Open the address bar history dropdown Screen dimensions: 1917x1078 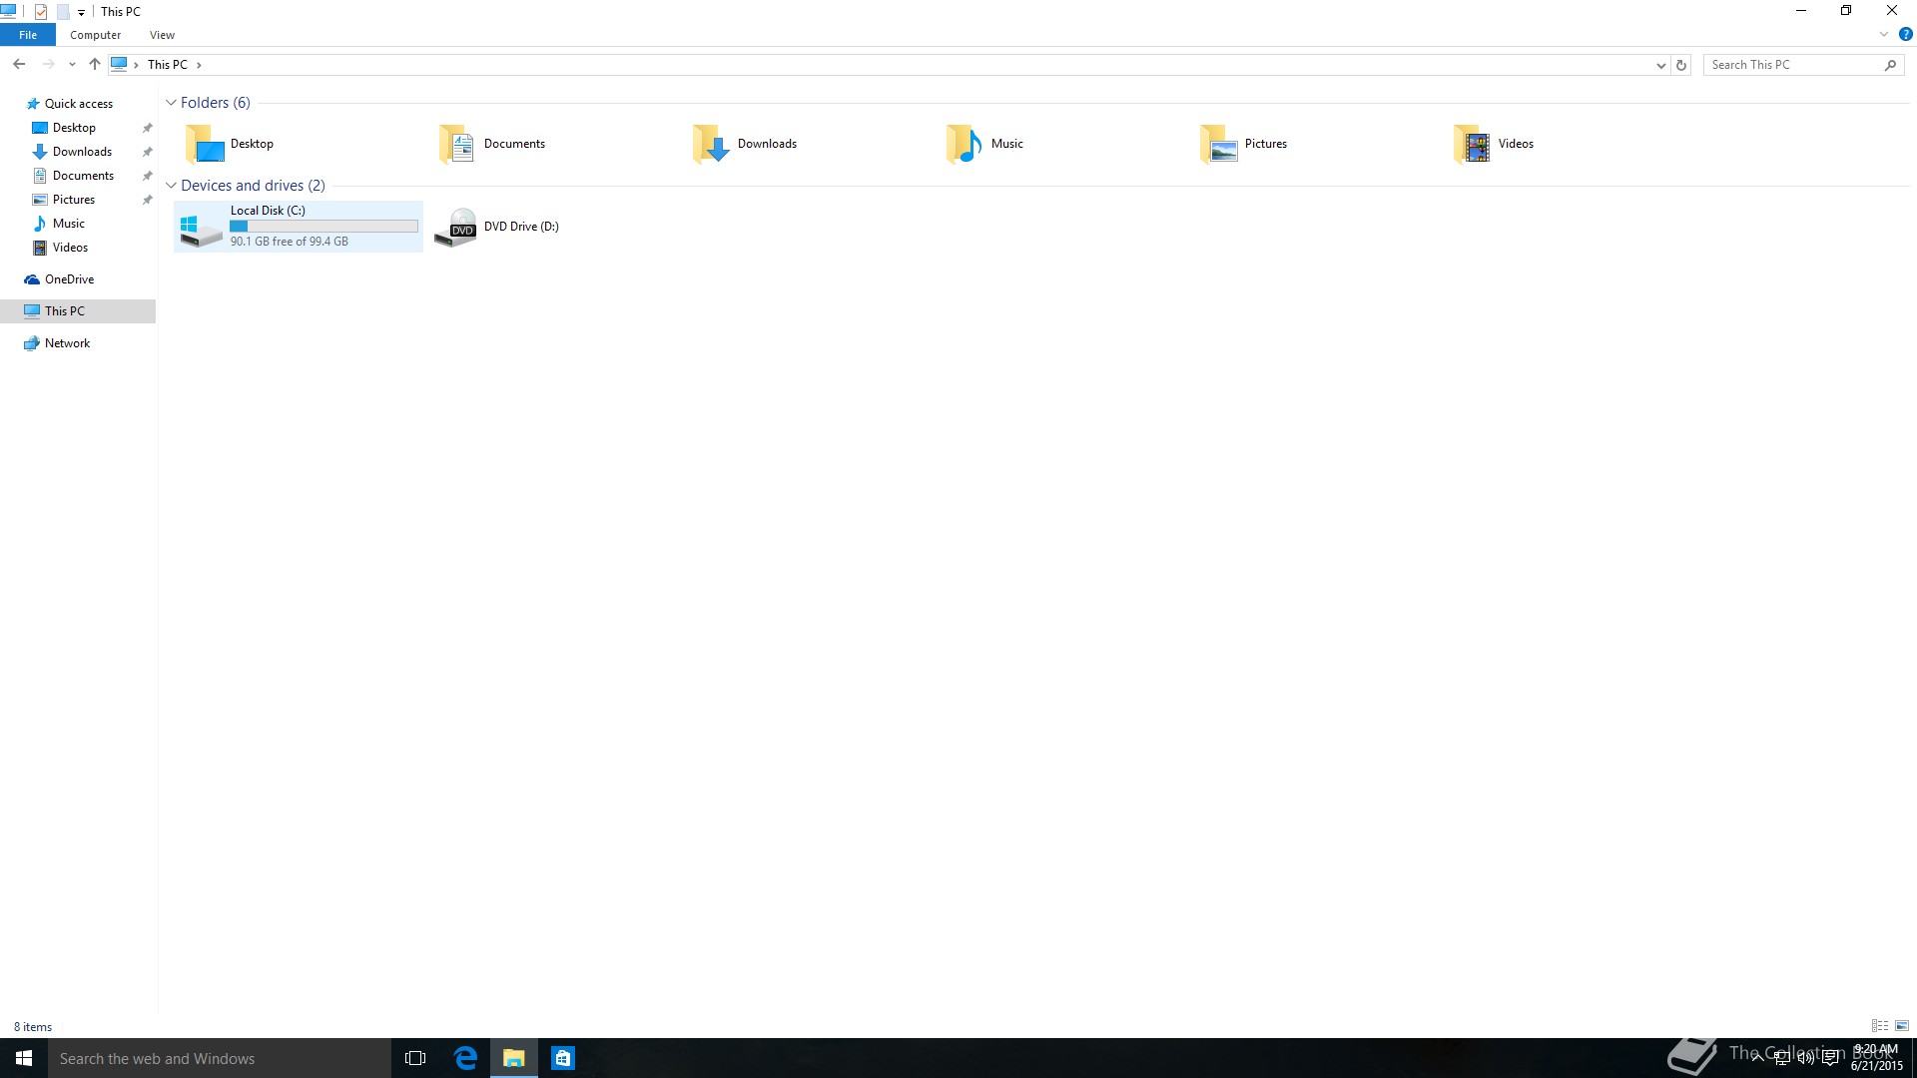click(x=1660, y=64)
